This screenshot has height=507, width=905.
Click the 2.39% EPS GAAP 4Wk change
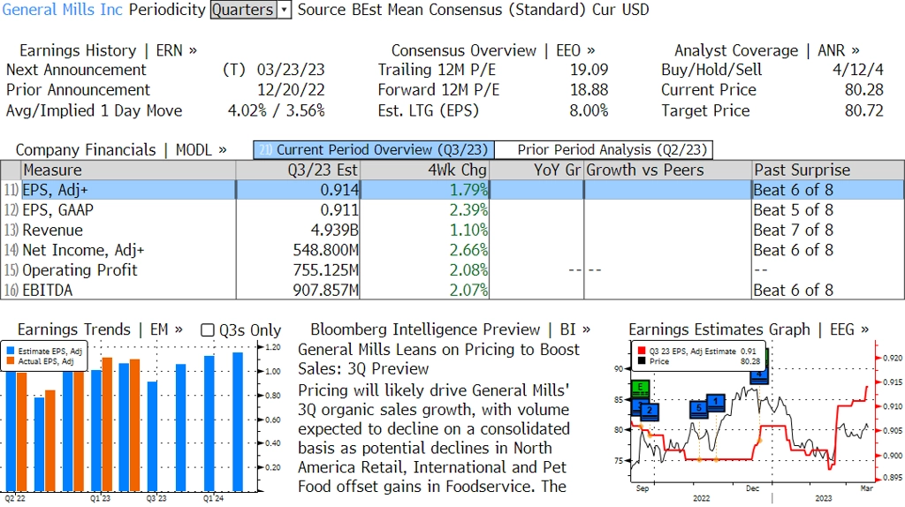[x=468, y=210]
